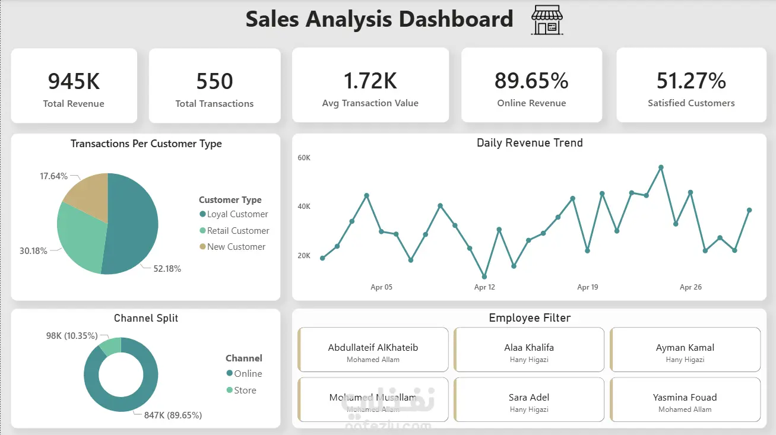Click the 52.18% pie label

click(x=167, y=269)
